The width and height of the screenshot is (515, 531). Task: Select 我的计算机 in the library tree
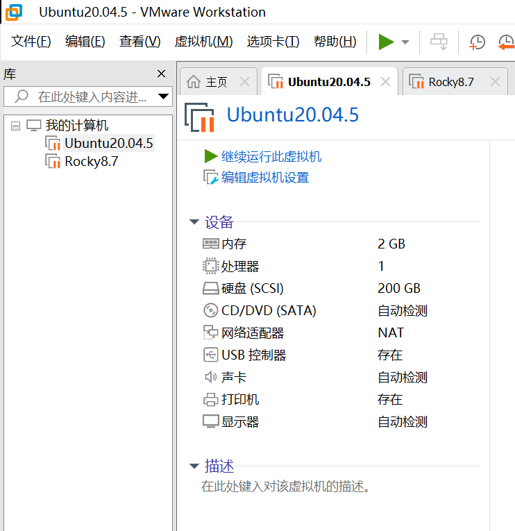(77, 126)
